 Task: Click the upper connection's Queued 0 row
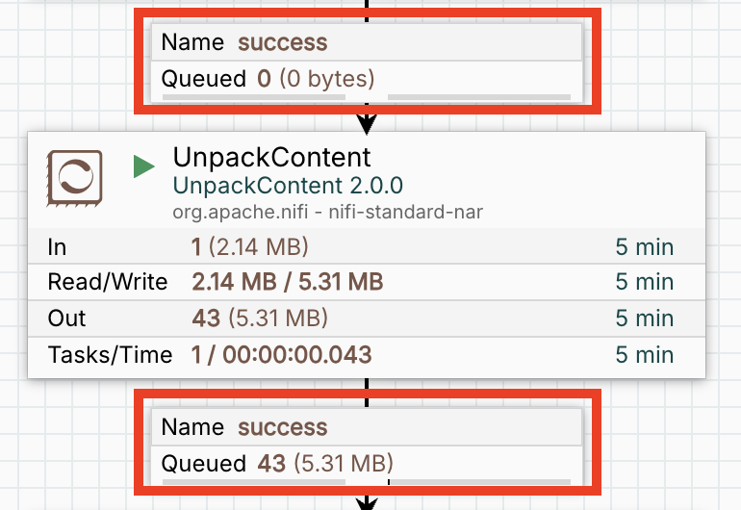pos(367,78)
